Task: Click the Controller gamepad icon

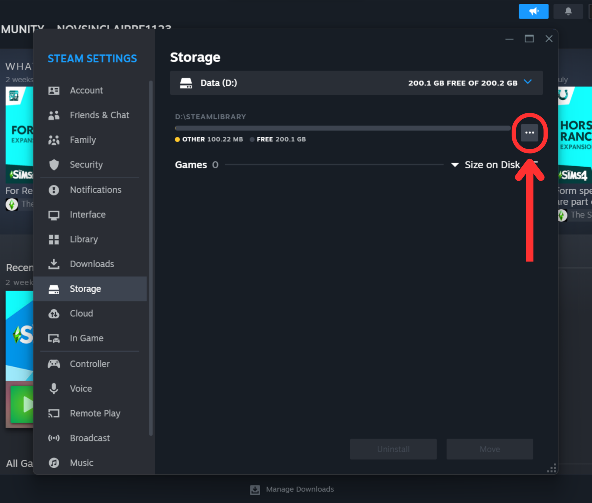Action: point(54,364)
